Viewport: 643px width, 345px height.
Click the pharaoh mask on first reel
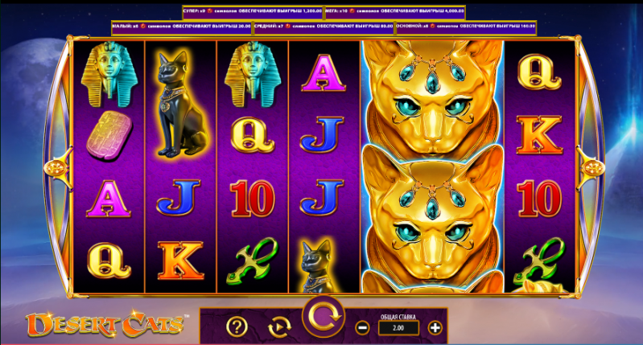(109, 75)
